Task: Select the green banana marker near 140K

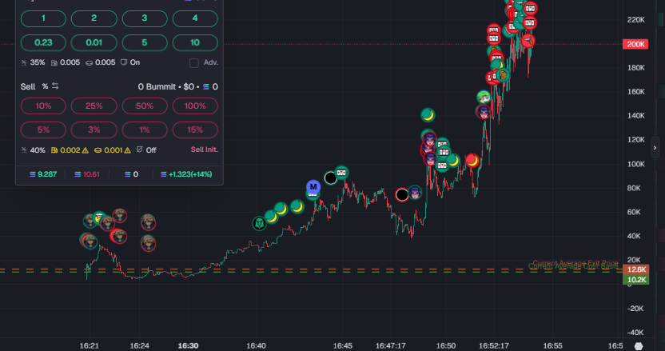Action: point(428,114)
